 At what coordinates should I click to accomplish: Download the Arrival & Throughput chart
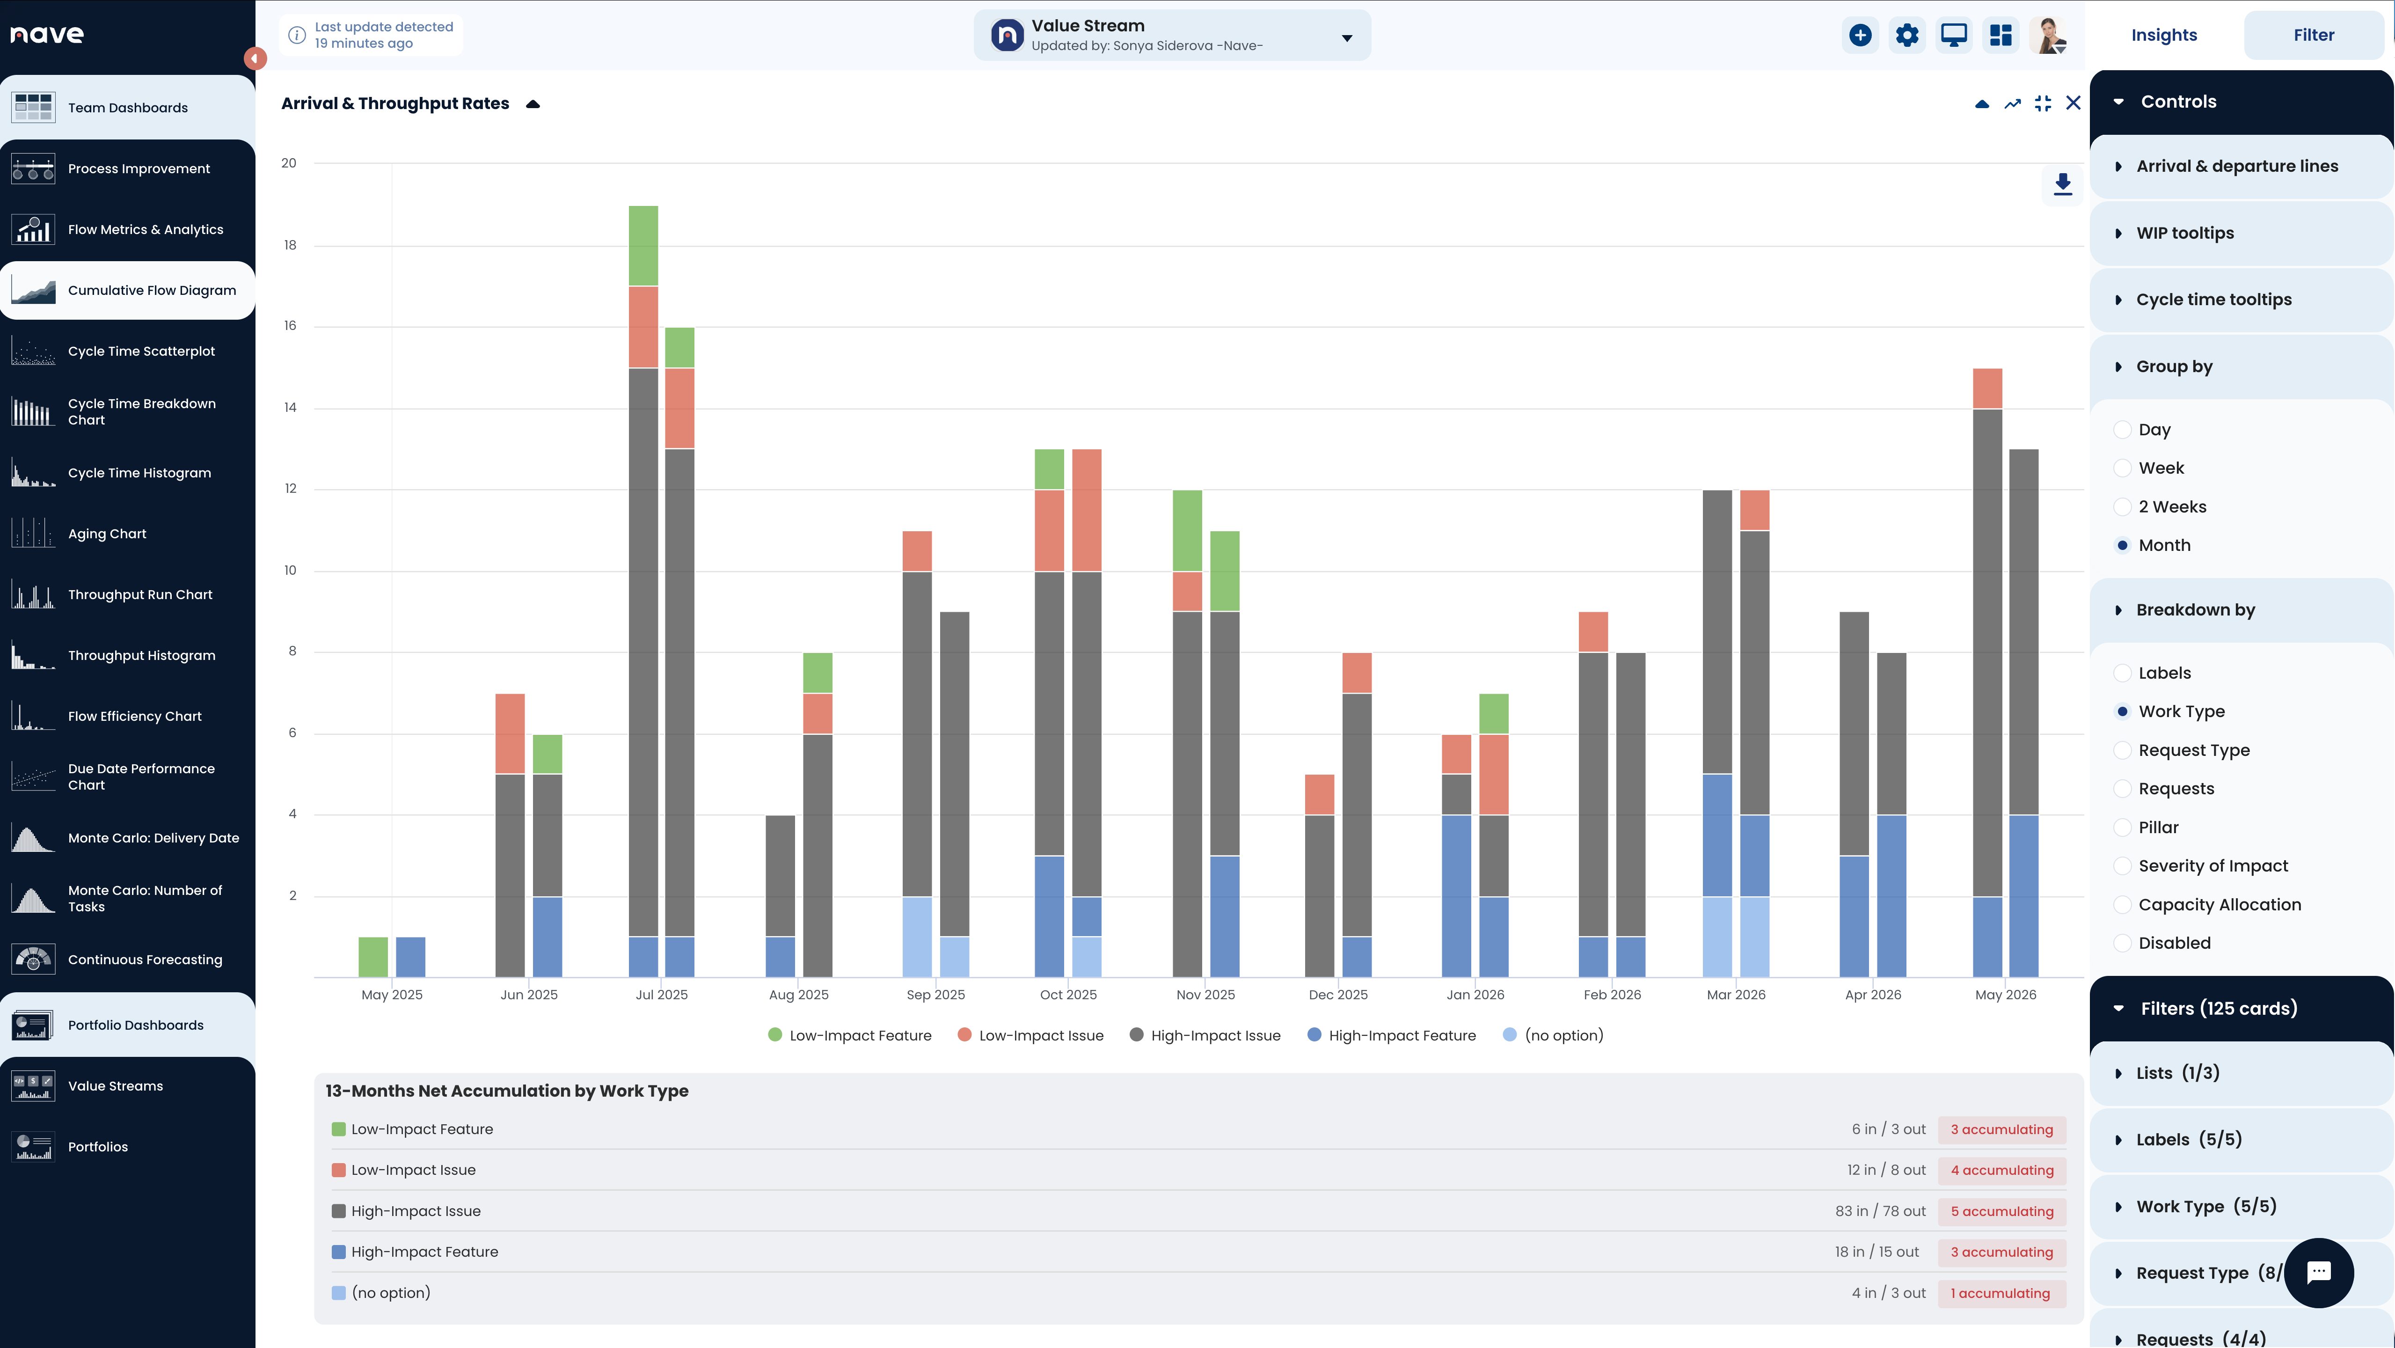[x=2062, y=183]
